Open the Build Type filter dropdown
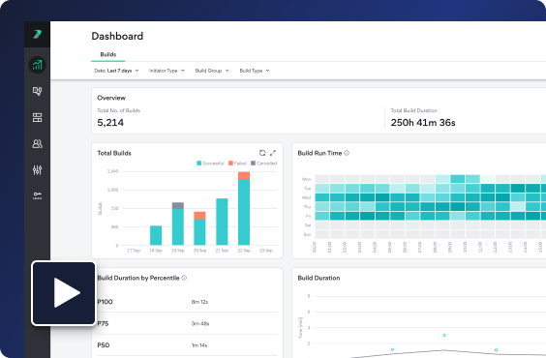The width and height of the screenshot is (546, 358). click(x=255, y=71)
